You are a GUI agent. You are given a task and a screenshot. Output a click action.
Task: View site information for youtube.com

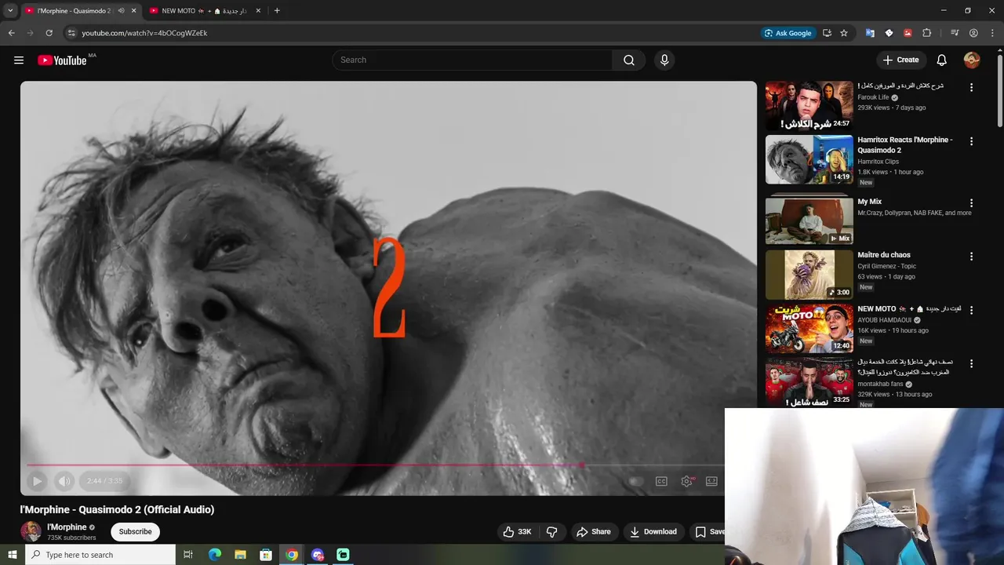[71, 33]
